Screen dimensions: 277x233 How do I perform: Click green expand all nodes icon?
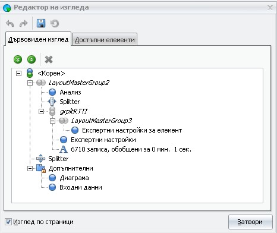click(18, 59)
